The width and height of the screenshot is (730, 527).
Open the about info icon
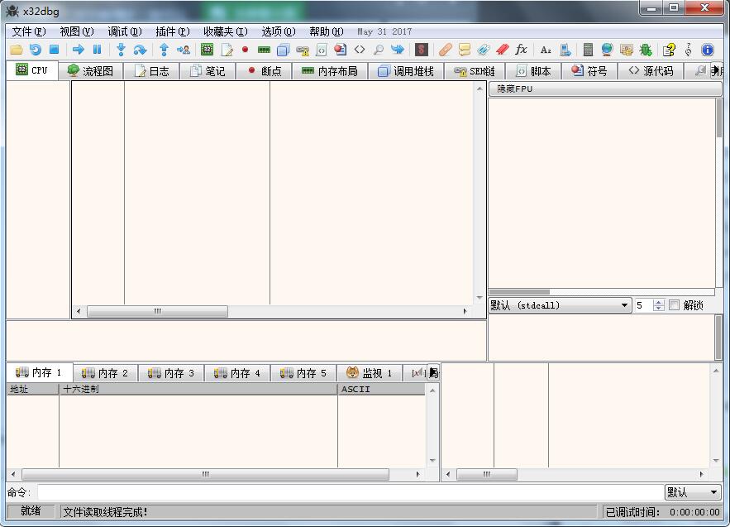pyautogui.click(x=707, y=50)
